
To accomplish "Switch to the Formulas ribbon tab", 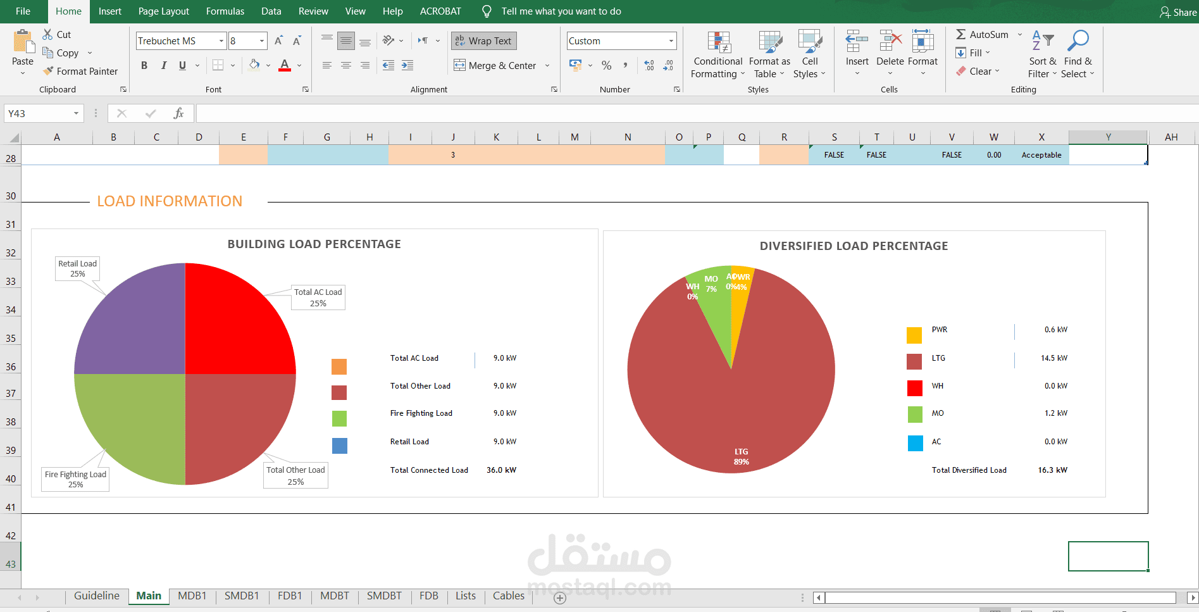I will tap(225, 11).
